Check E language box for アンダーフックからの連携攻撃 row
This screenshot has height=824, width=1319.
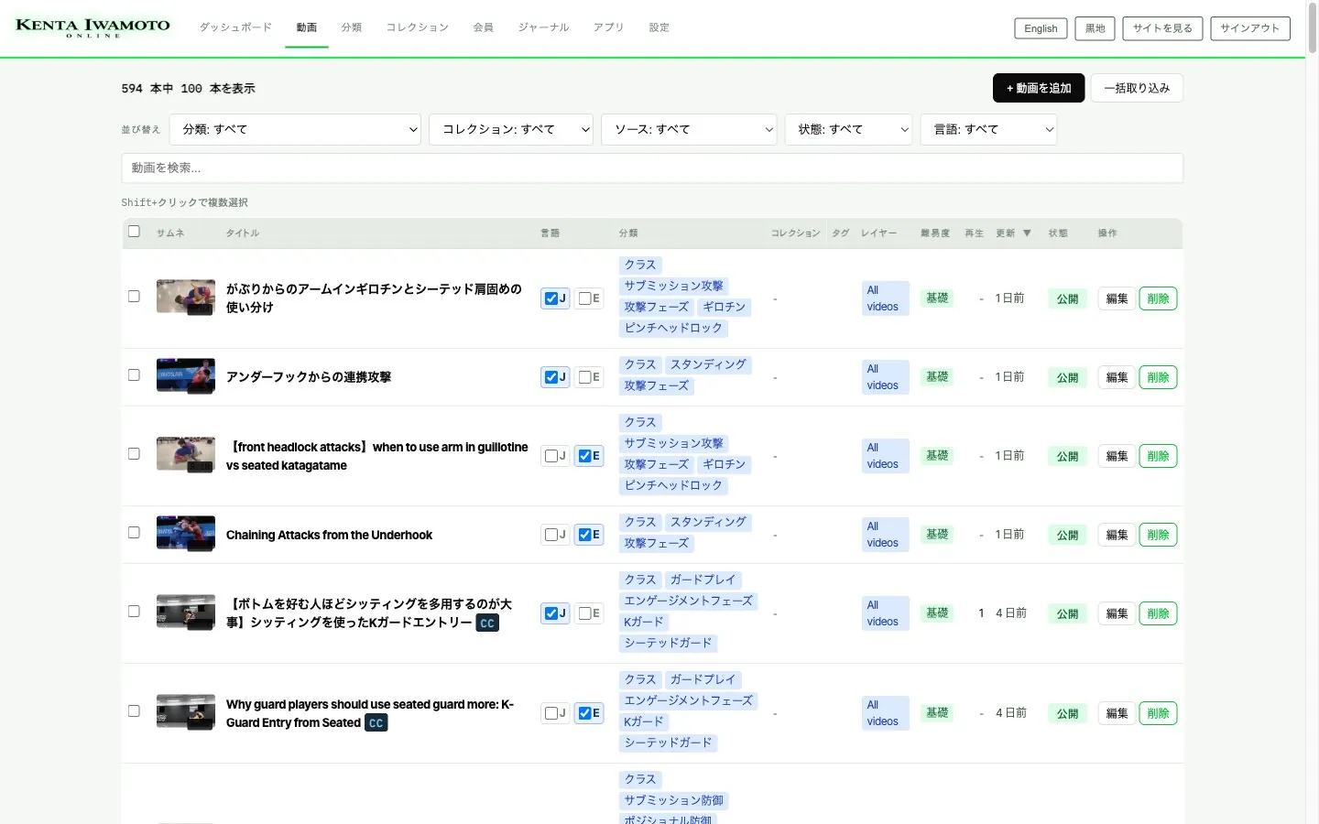click(x=584, y=377)
